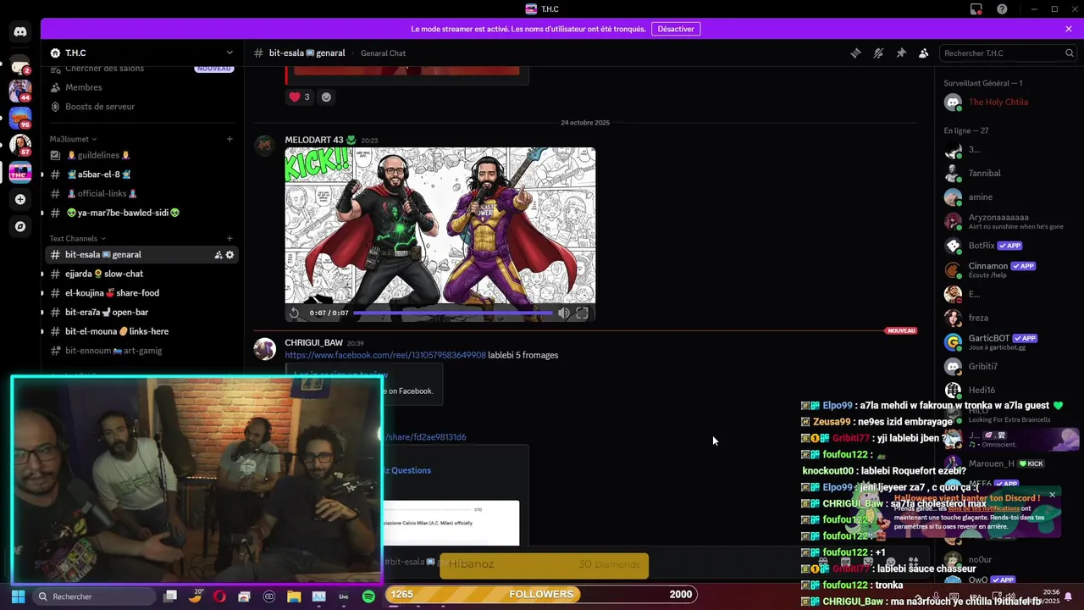Open ya-mar7be-bawled-sidi channel
Viewport: 1084px width, 610px height.
click(x=141, y=213)
